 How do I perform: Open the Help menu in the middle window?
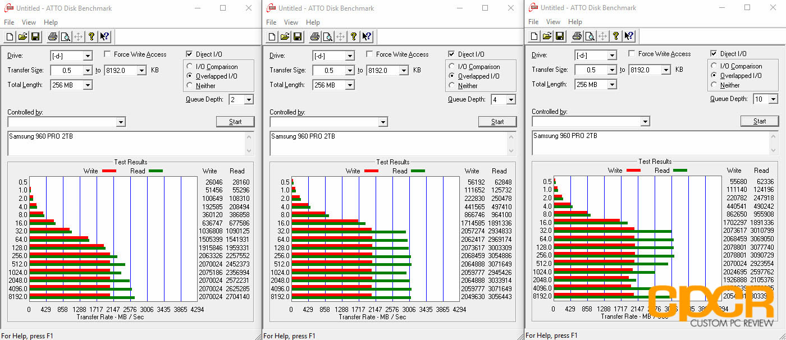point(313,22)
